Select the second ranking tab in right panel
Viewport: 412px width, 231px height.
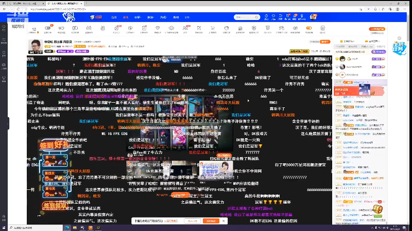click(353, 46)
